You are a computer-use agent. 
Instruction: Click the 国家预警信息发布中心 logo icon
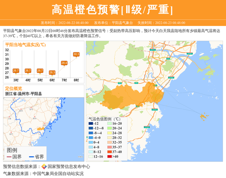coord(44,166)
